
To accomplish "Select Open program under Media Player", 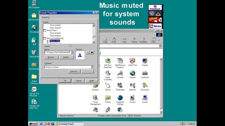I will point(56,36).
